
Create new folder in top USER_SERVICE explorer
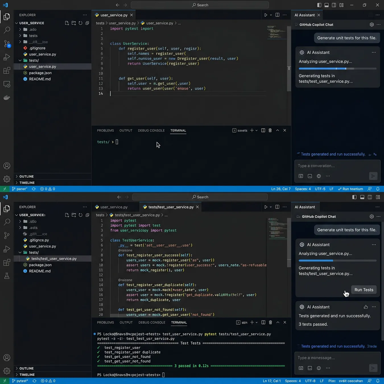pos(74,23)
